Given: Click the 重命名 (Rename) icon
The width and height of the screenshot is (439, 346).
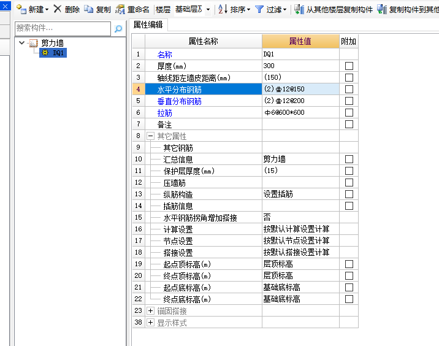Looking at the screenshot, I should 120,9.
